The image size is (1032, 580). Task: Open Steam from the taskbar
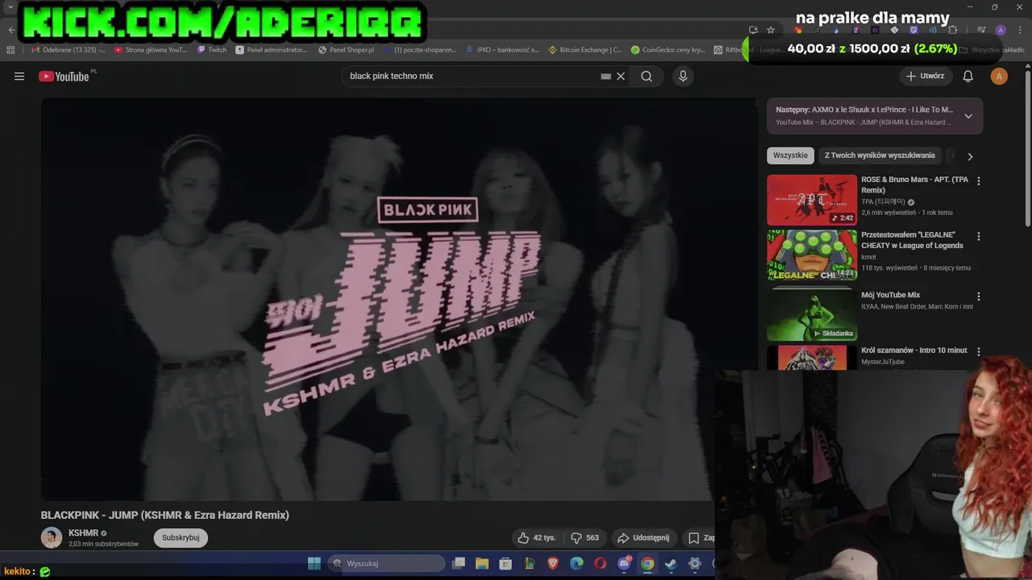pos(671,564)
